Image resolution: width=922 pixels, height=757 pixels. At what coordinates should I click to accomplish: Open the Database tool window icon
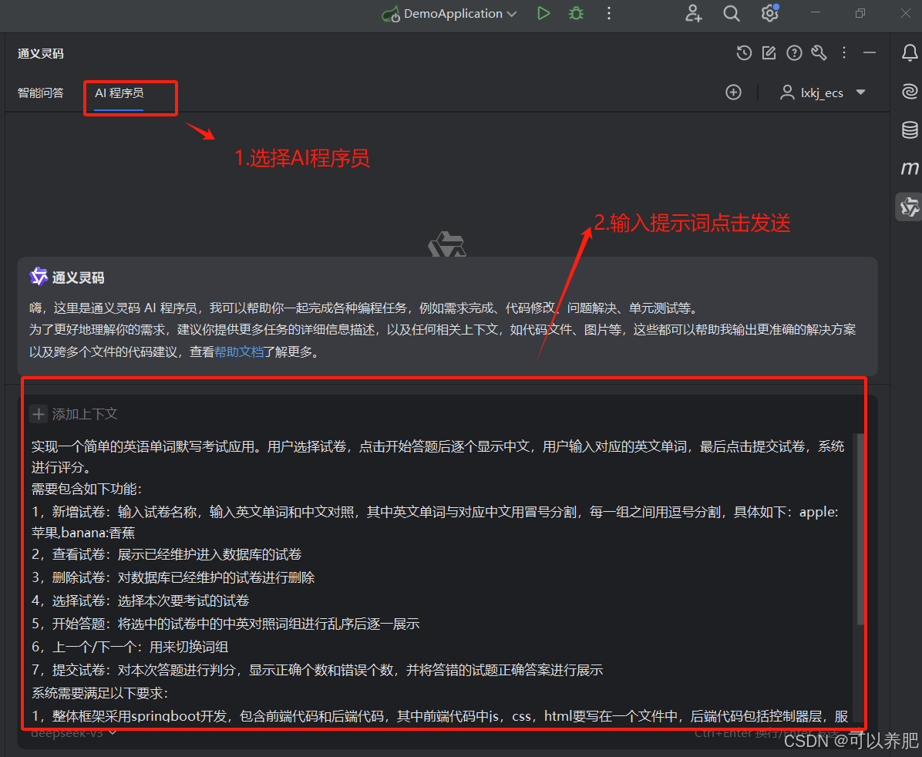[x=910, y=130]
